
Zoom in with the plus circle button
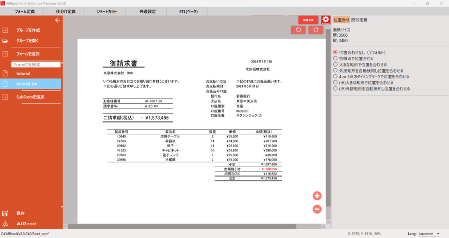coord(317,196)
